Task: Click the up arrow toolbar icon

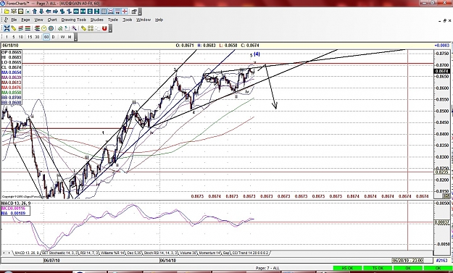Action: pos(35,12)
